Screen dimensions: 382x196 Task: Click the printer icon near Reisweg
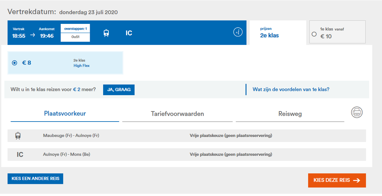(x=357, y=113)
